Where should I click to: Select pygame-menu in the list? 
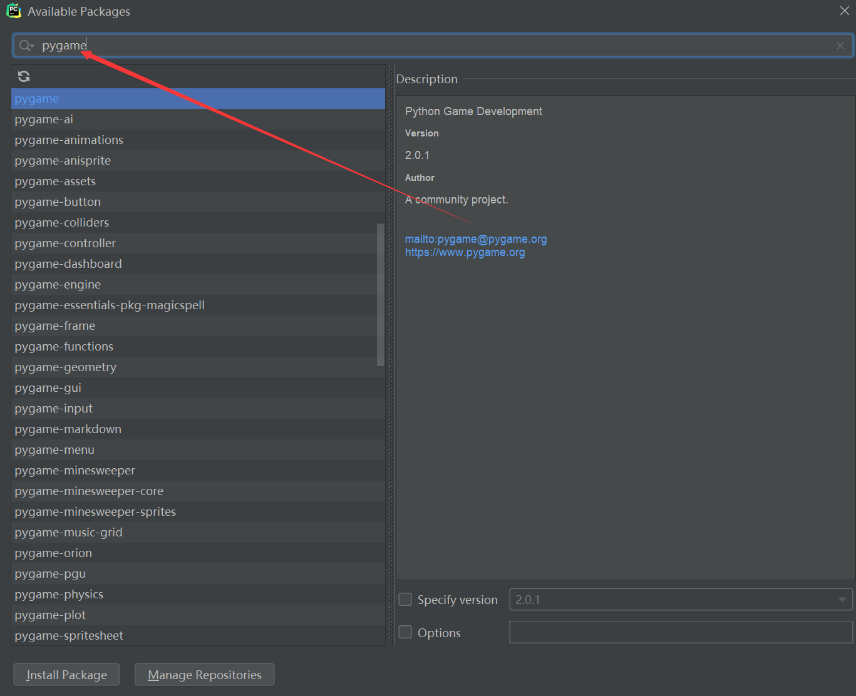click(198, 449)
